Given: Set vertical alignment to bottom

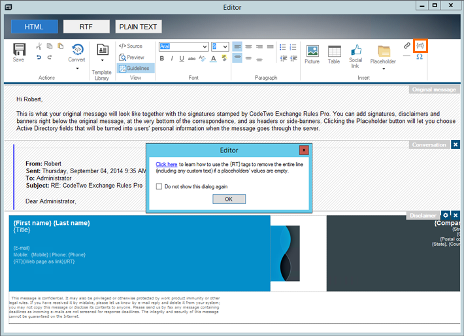Looking at the screenshot, I should pos(259,59).
